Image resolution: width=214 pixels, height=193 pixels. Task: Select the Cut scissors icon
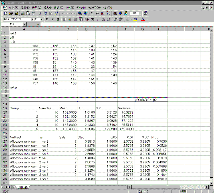coord(40,13)
